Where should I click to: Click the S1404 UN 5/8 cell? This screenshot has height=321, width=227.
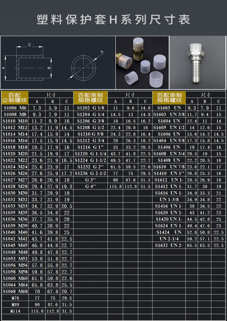click(169, 141)
